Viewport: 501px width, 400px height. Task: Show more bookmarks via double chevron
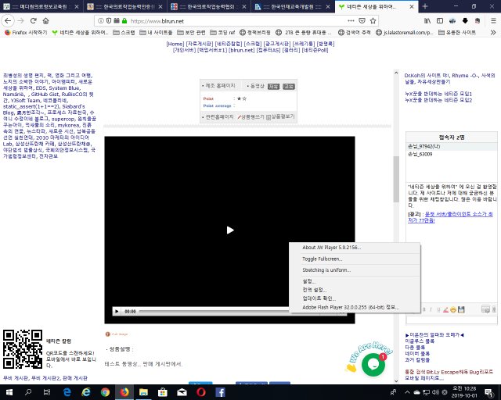pyautogui.click(x=493, y=33)
